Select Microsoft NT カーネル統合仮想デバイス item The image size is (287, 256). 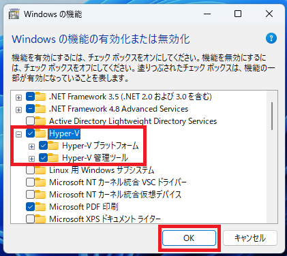[115, 195]
